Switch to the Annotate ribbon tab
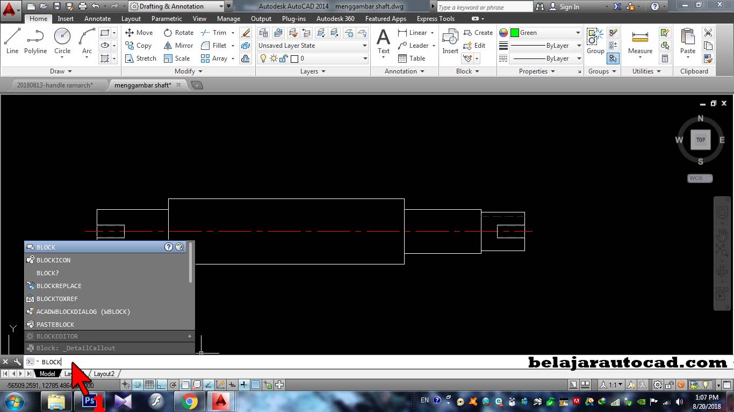Screen dimensions: 734x412 coord(97,18)
